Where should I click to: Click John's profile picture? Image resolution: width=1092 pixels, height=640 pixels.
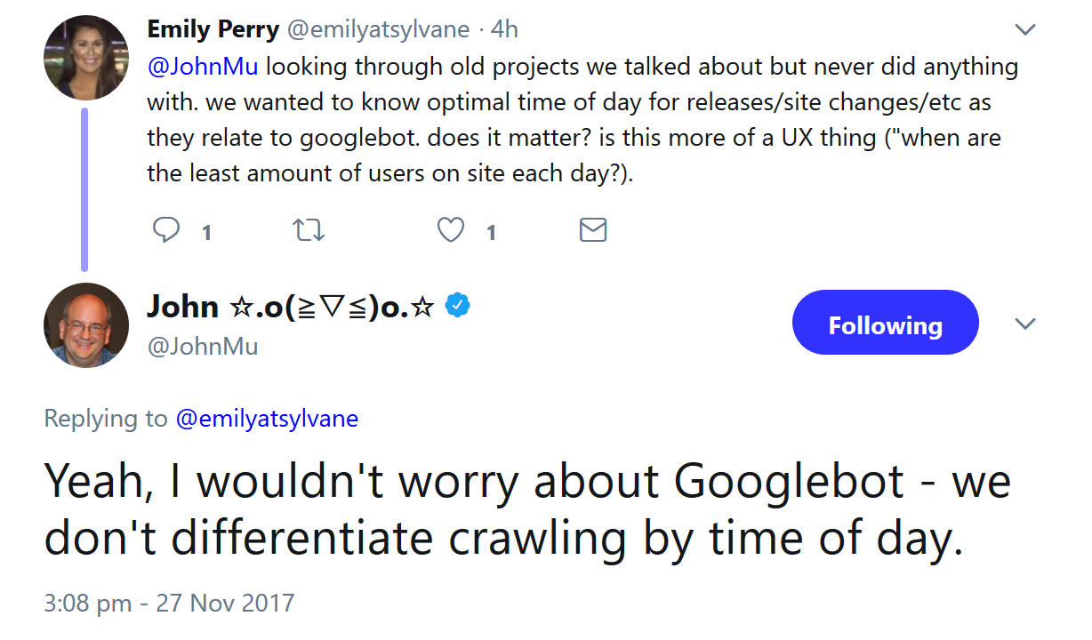[86, 325]
